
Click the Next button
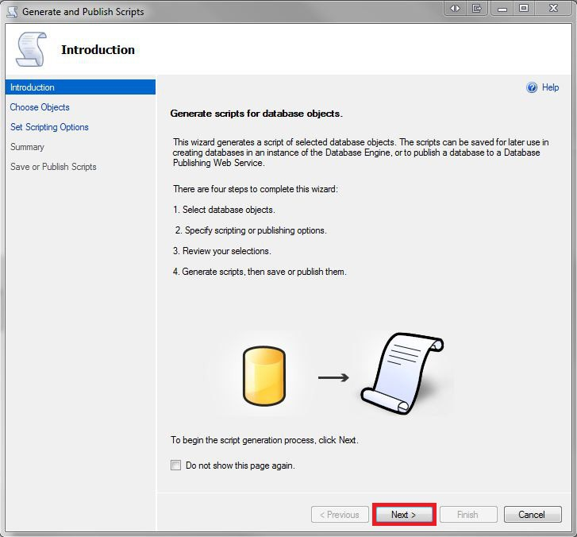click(404, 515)
